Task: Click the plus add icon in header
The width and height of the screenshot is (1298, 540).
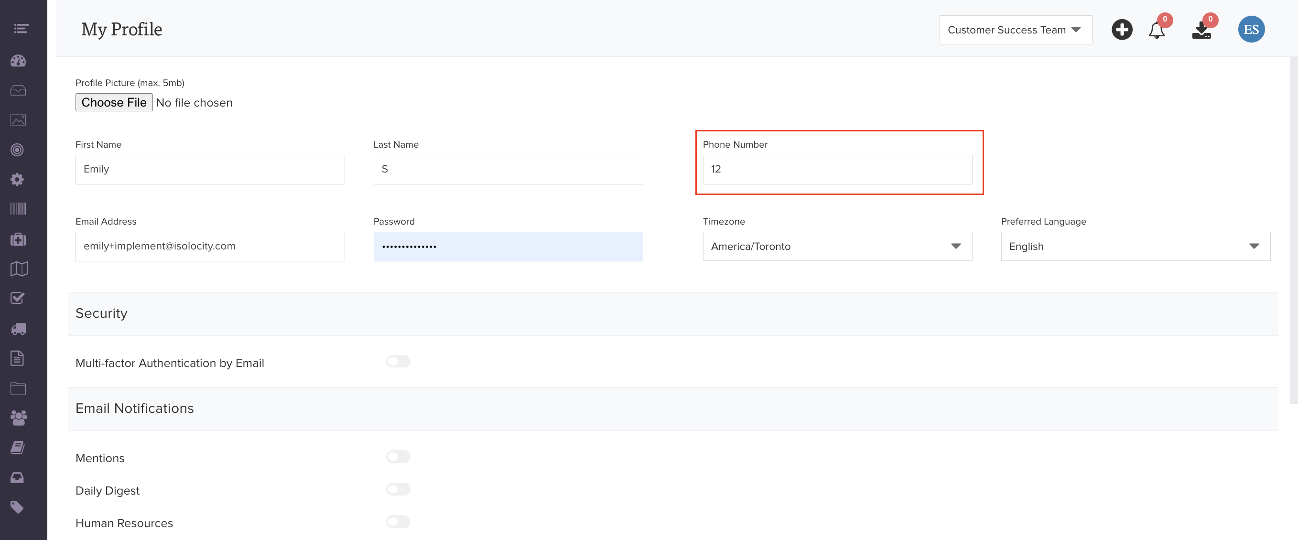Action: pos(1122,30)
